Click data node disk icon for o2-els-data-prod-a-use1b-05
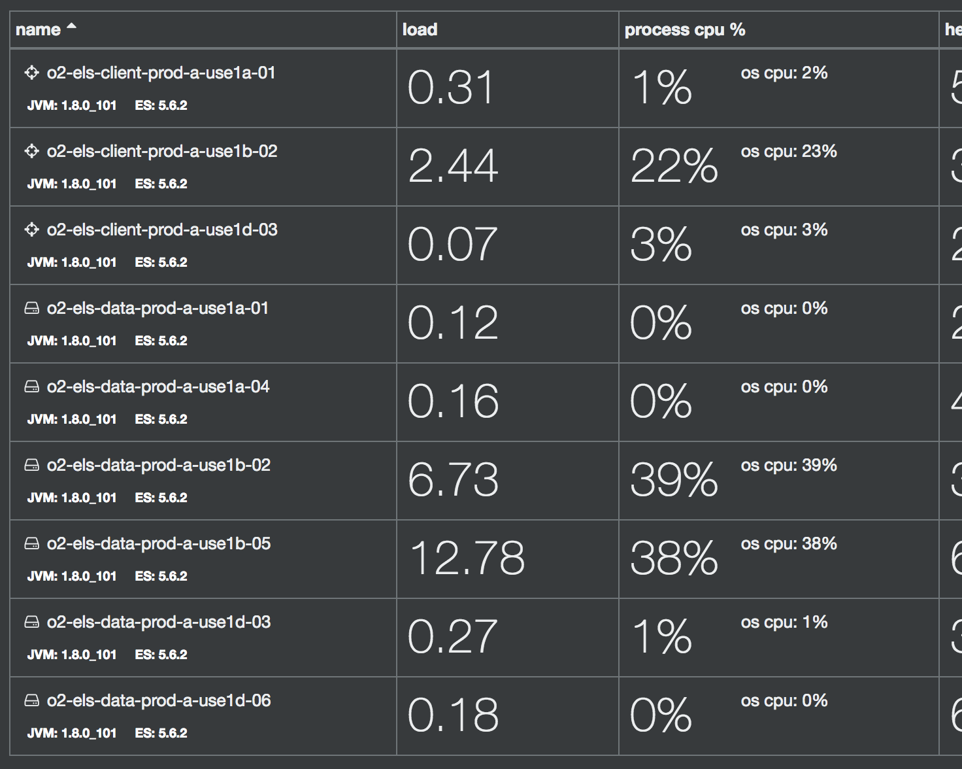962x769 pixels. 31,543
